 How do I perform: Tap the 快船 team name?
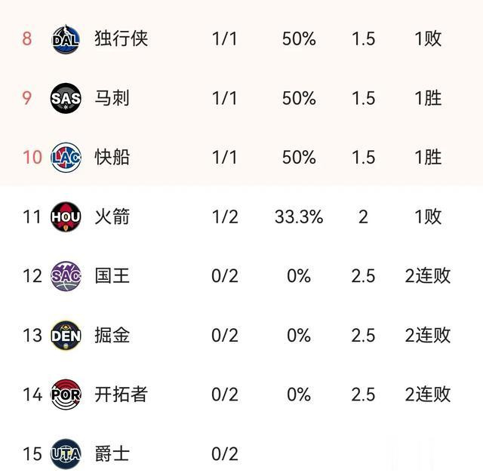(112, 158)
